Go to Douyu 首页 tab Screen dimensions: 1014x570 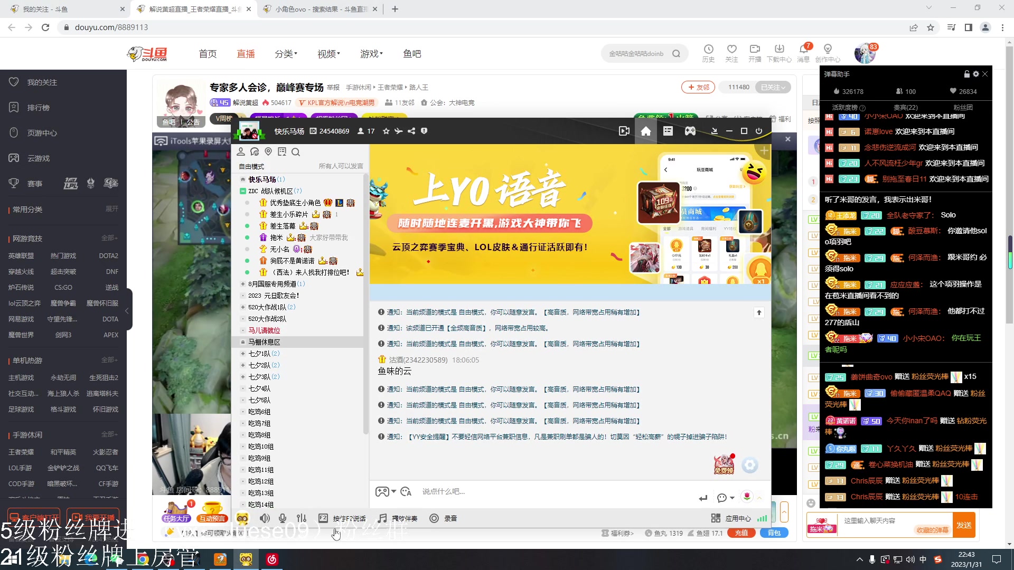click(x=208, y=54)
